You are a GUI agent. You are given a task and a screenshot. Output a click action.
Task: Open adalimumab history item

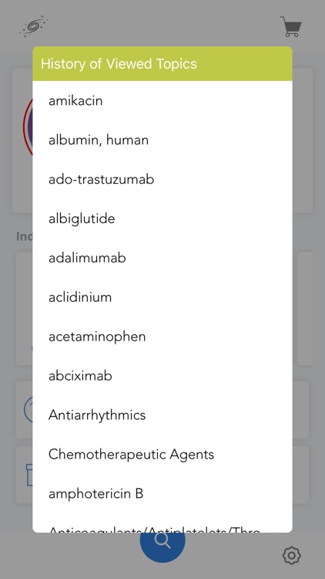pos(162,258)
